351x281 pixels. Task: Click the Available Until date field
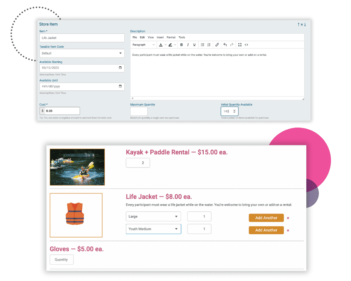pos(82,87)
